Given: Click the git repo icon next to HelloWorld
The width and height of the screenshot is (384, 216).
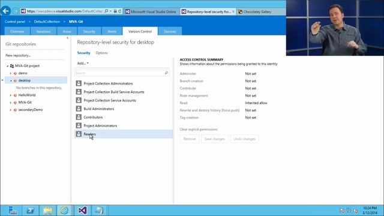Looking at the screenshot, I should pyautogui.click(x=15, y=95).
